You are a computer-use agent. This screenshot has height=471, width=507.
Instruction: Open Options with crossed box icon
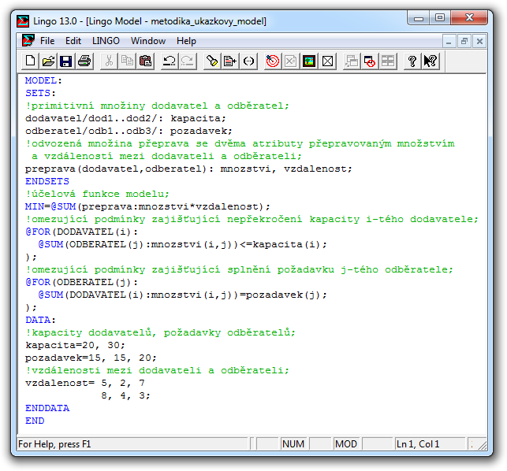click(x=327, y=61)
